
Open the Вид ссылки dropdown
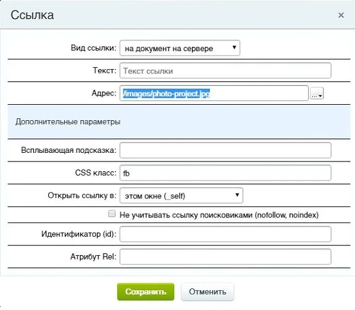tap(180, 48)
